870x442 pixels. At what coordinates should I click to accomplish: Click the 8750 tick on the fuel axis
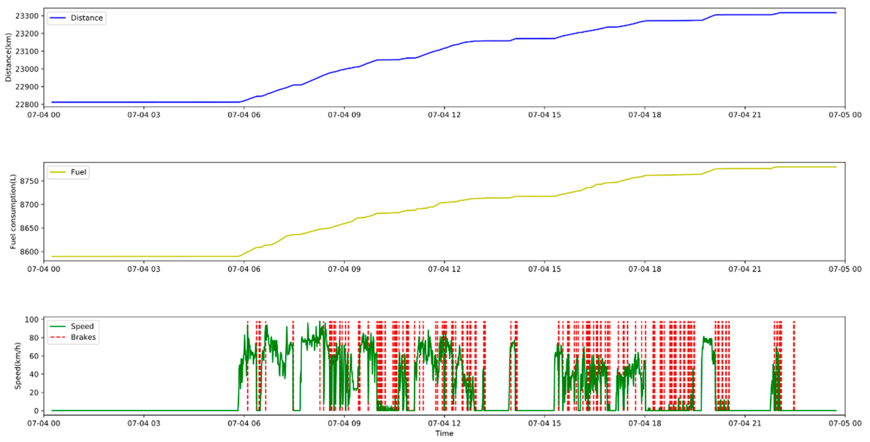(x=29, y=181)
